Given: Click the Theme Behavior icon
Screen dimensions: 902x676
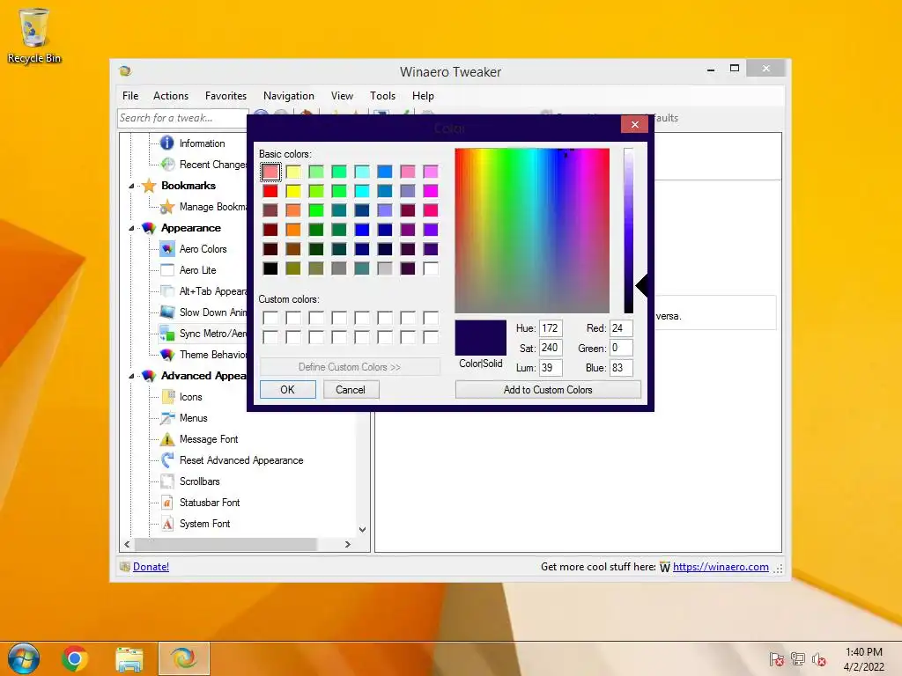Looking at the screenshot, I should click(x=167, y=355).
